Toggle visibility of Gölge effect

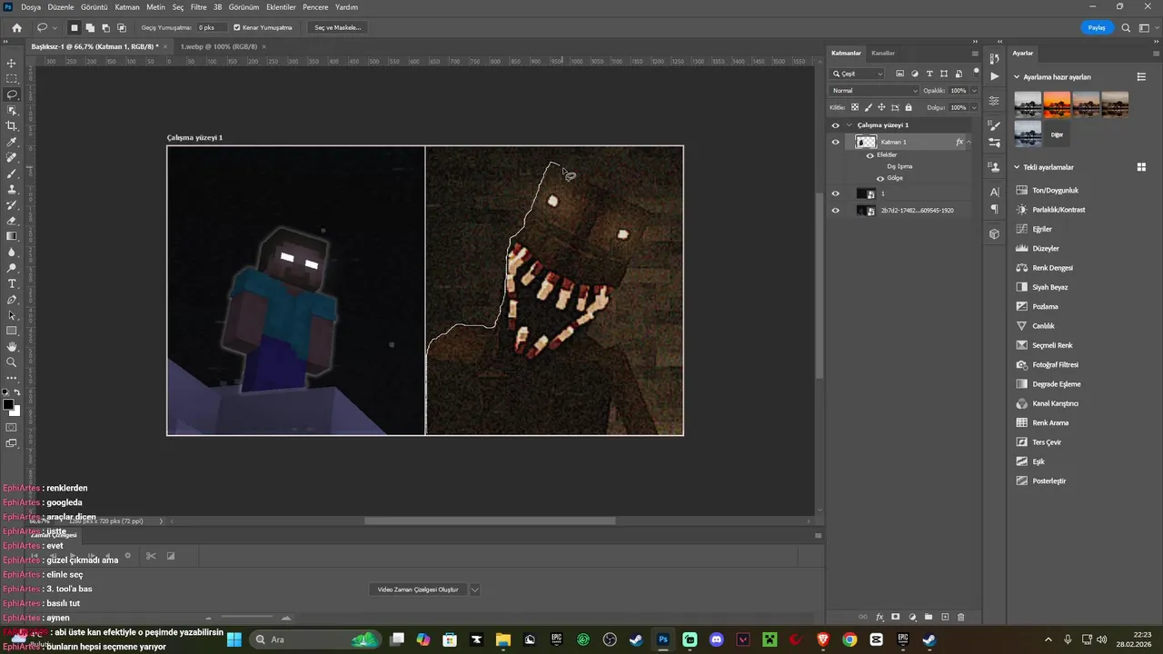[x=880, y=178]
